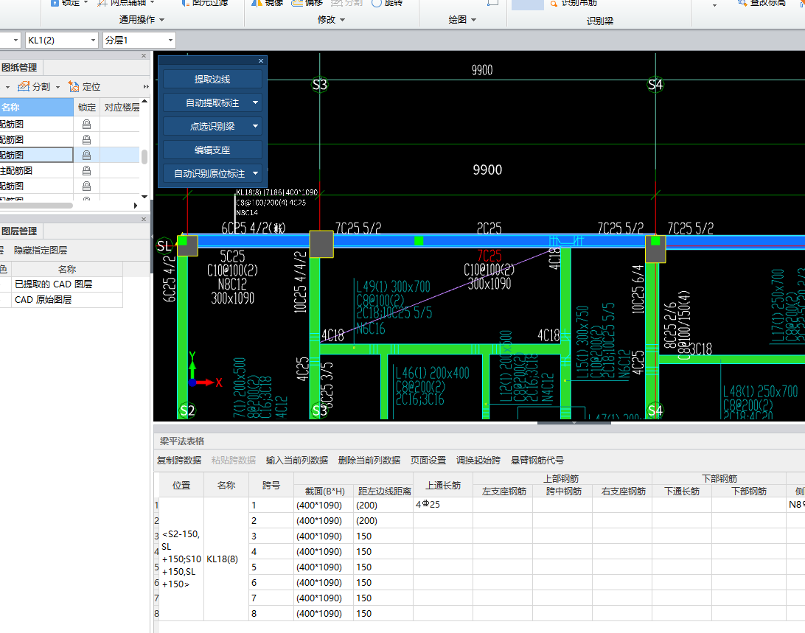
Task: Click the 定位 (locate) drawing icon
Action: [74, 86]
